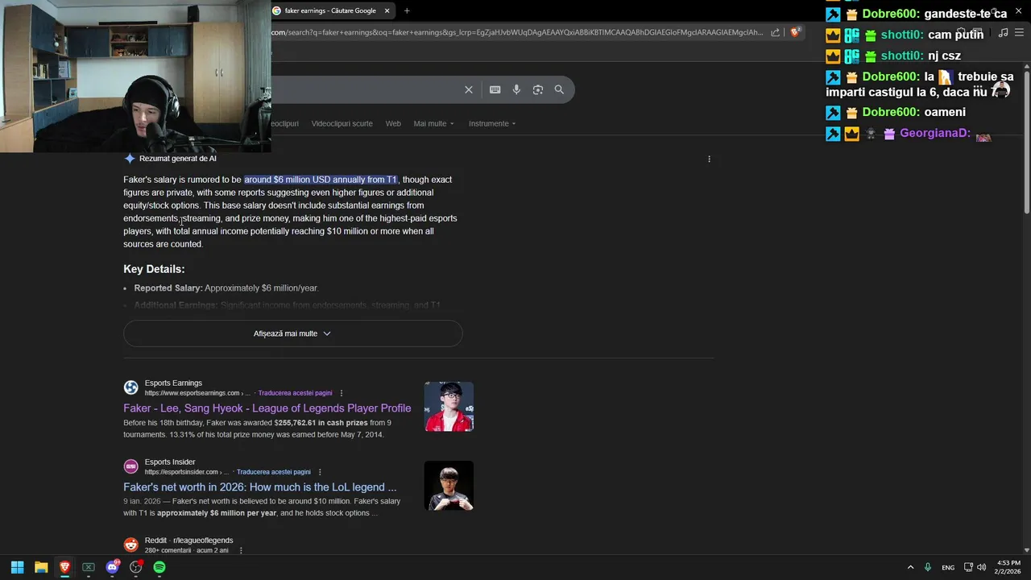Open a new browser tab
Image resolution: width=1031 pixels, height=580 pixels.
click(x=407, y=10)
